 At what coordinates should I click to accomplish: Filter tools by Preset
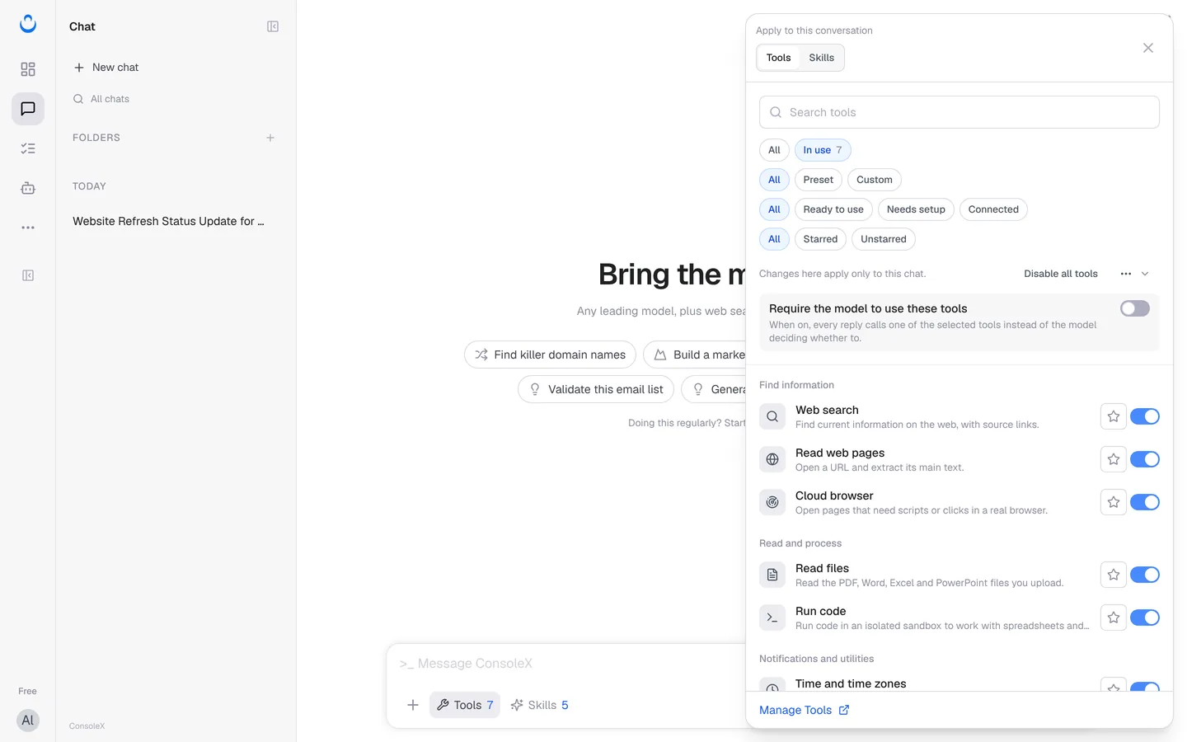819,180
